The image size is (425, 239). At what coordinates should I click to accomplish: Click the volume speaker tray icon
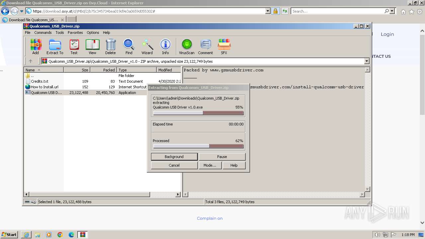coord(378,235)
